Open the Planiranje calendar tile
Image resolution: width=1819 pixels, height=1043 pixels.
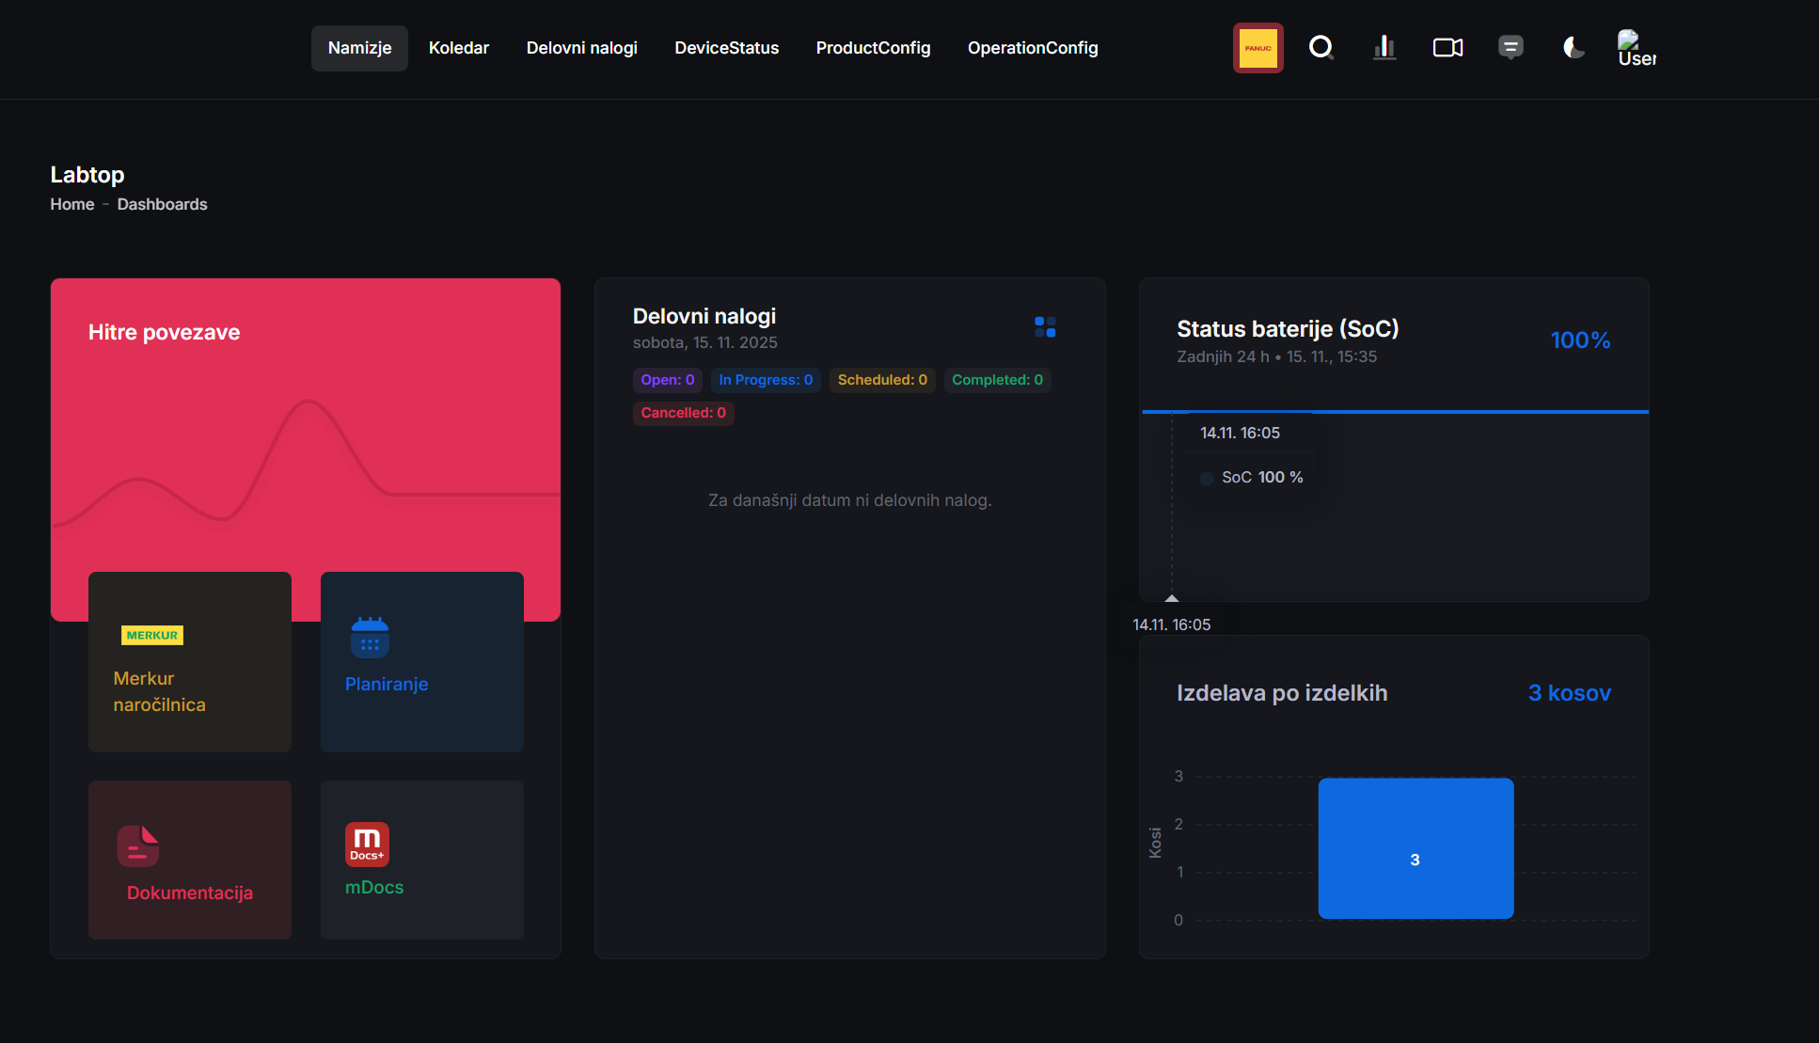[421, 662]
